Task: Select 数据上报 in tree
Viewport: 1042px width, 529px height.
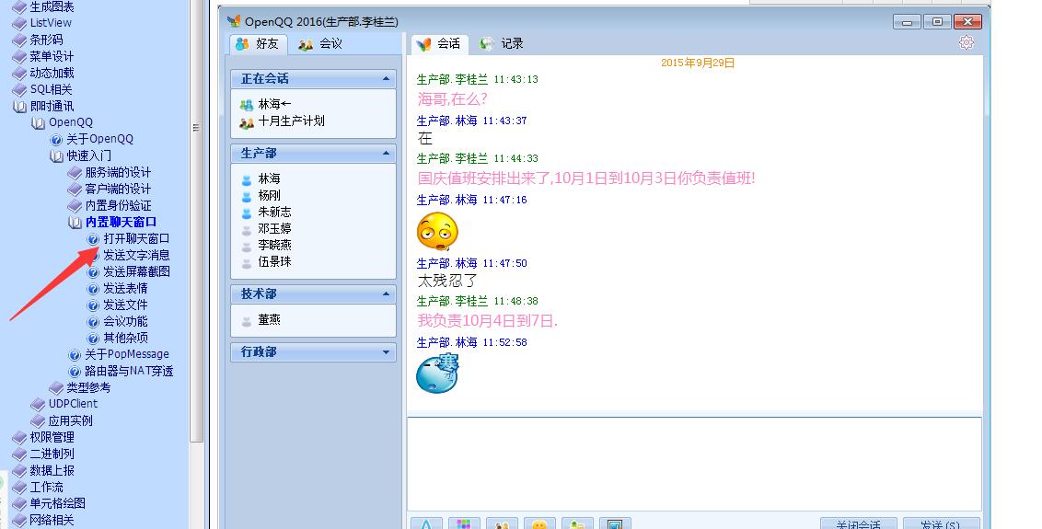Action: click(x=52, y=470)
